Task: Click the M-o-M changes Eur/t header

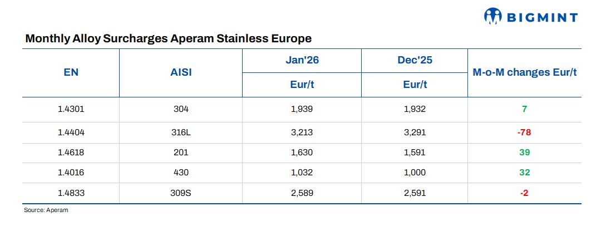Action: [524, 73]
